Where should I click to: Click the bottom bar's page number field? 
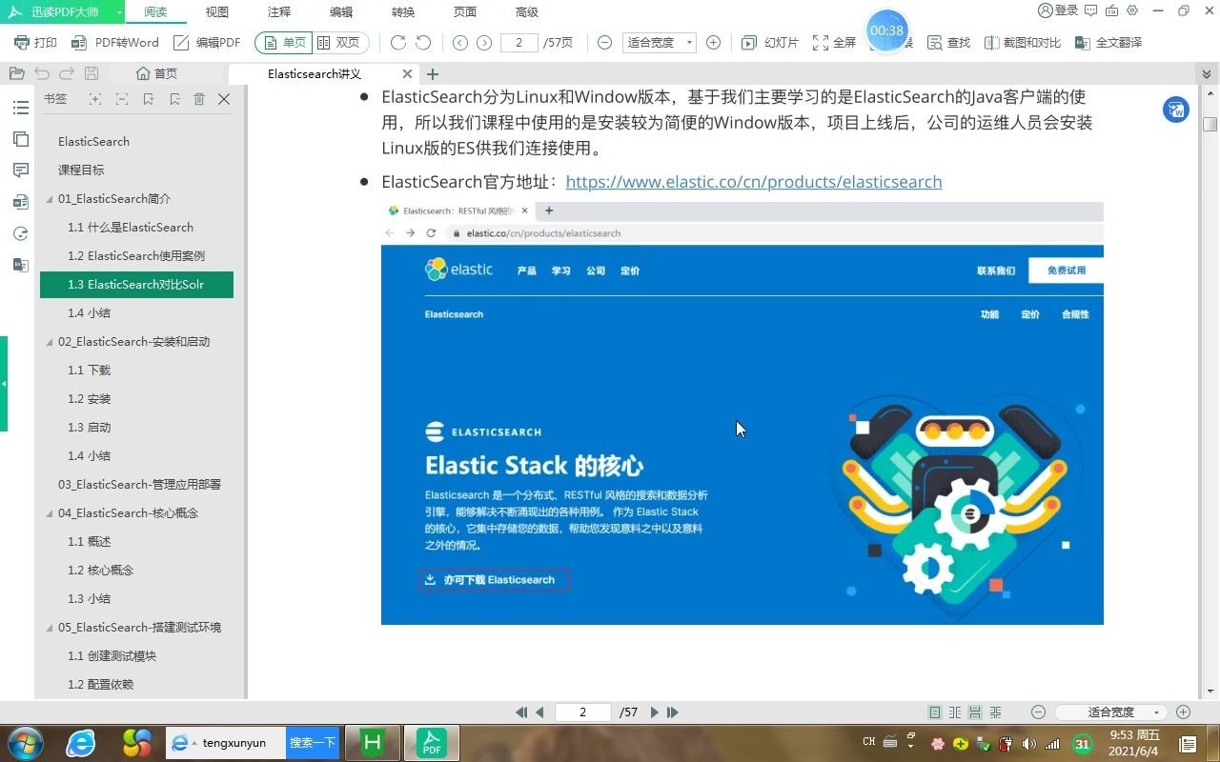coord(583,712)
